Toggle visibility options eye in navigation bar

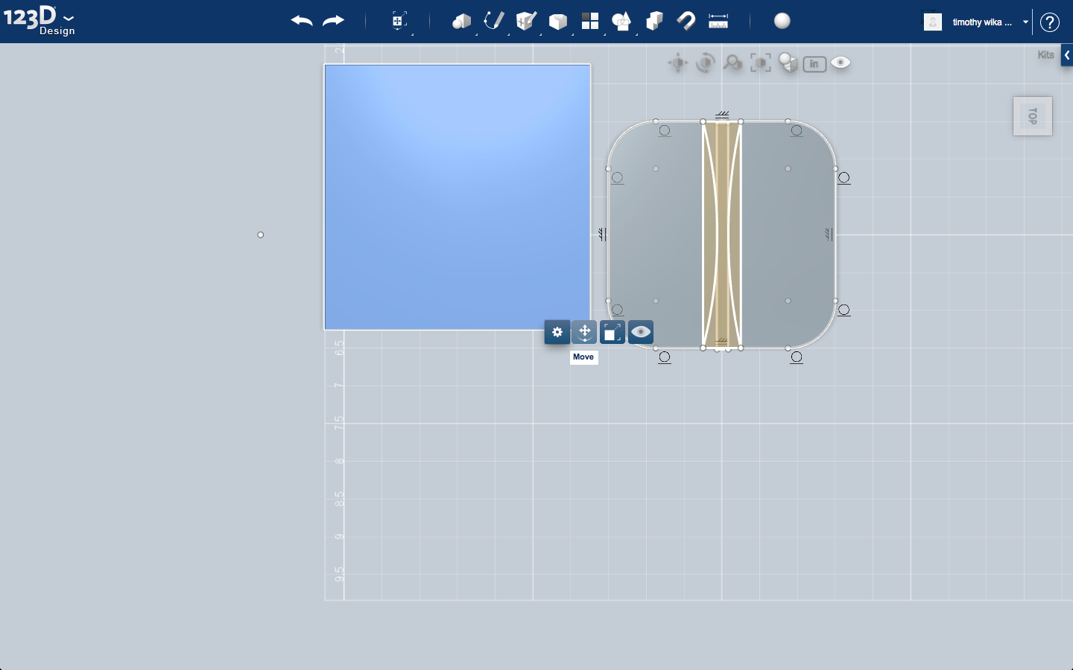pyautogui.click(x=841, y=63)
